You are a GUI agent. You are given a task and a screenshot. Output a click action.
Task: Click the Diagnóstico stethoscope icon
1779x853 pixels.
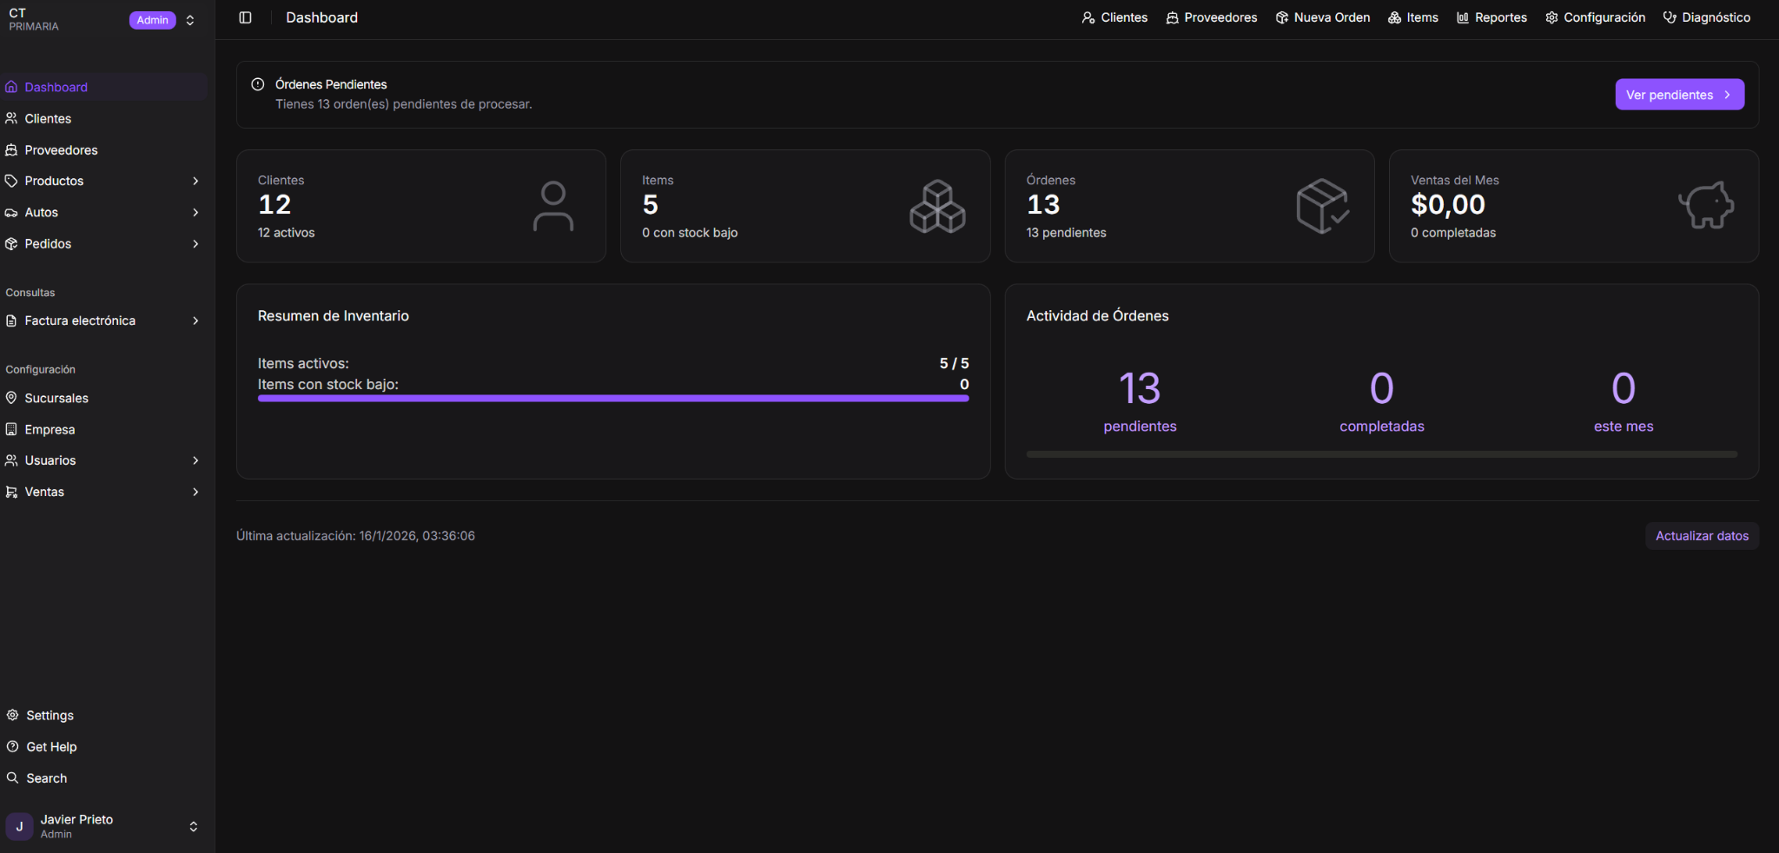(1669, 17)
